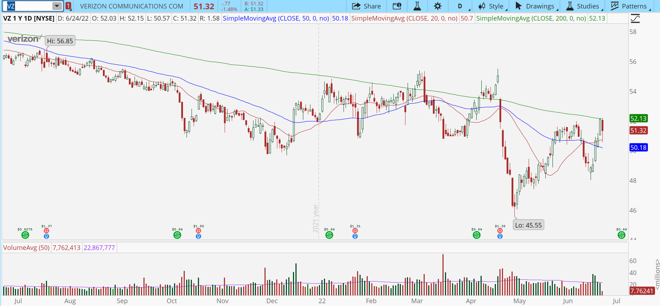
Task: Click the blue lightbulb under $1.37 earnings
Action: (46, 236)
